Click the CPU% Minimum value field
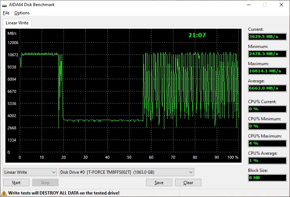Image resolution: width=290 pixels, height=197 pixels. click(x=267, y=126)
